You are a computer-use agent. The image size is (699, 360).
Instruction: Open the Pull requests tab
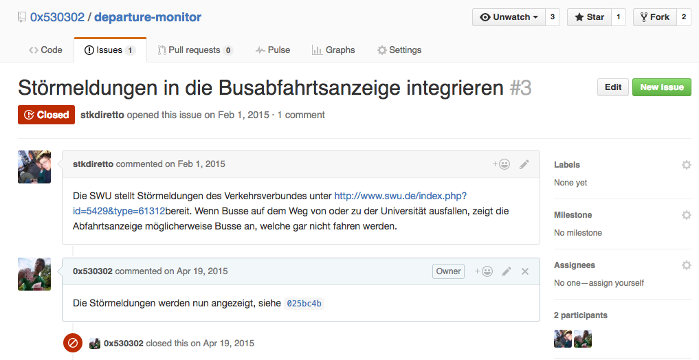[195, 50]
